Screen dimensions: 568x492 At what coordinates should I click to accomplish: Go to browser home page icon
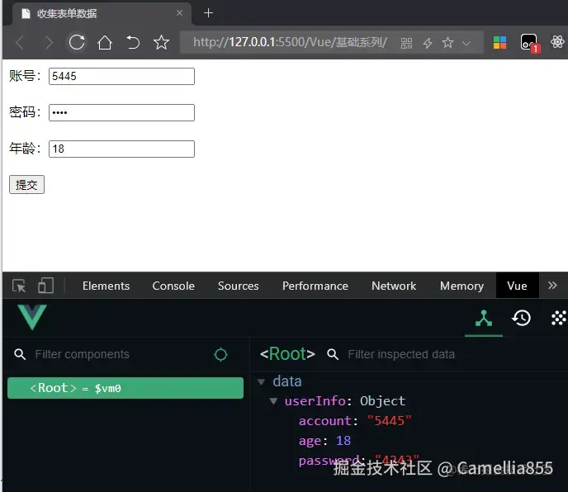[x=105, y=42]
